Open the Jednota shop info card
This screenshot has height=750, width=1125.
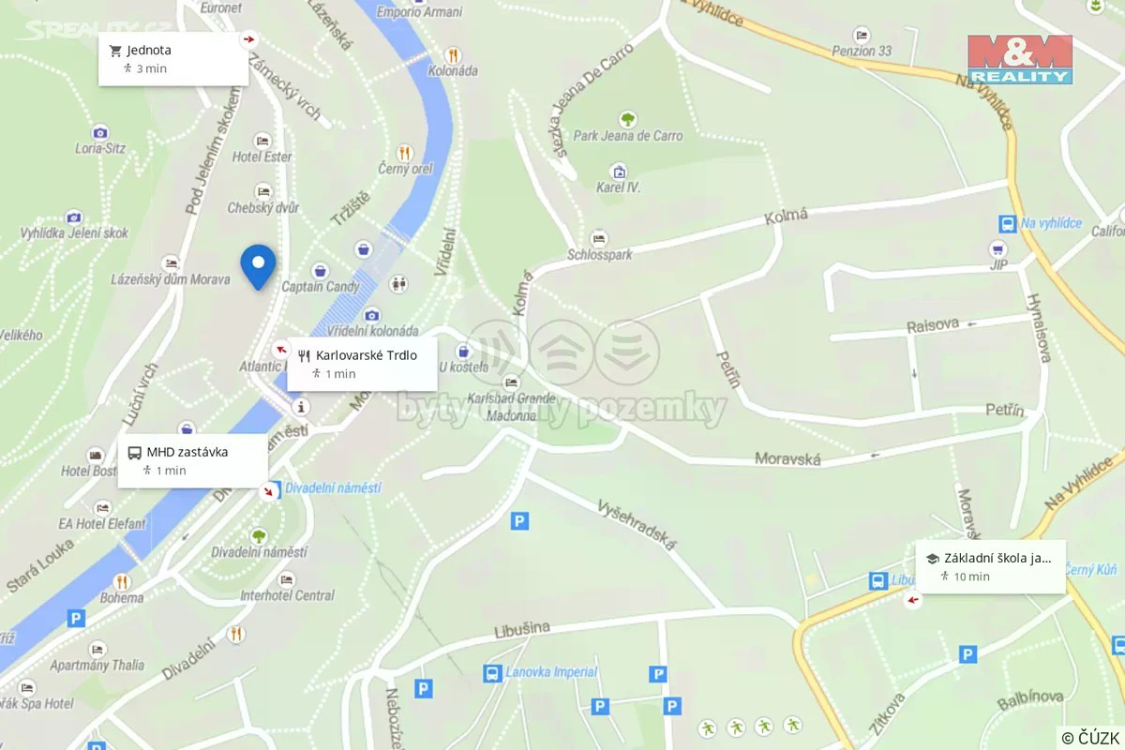pos(173,59)
